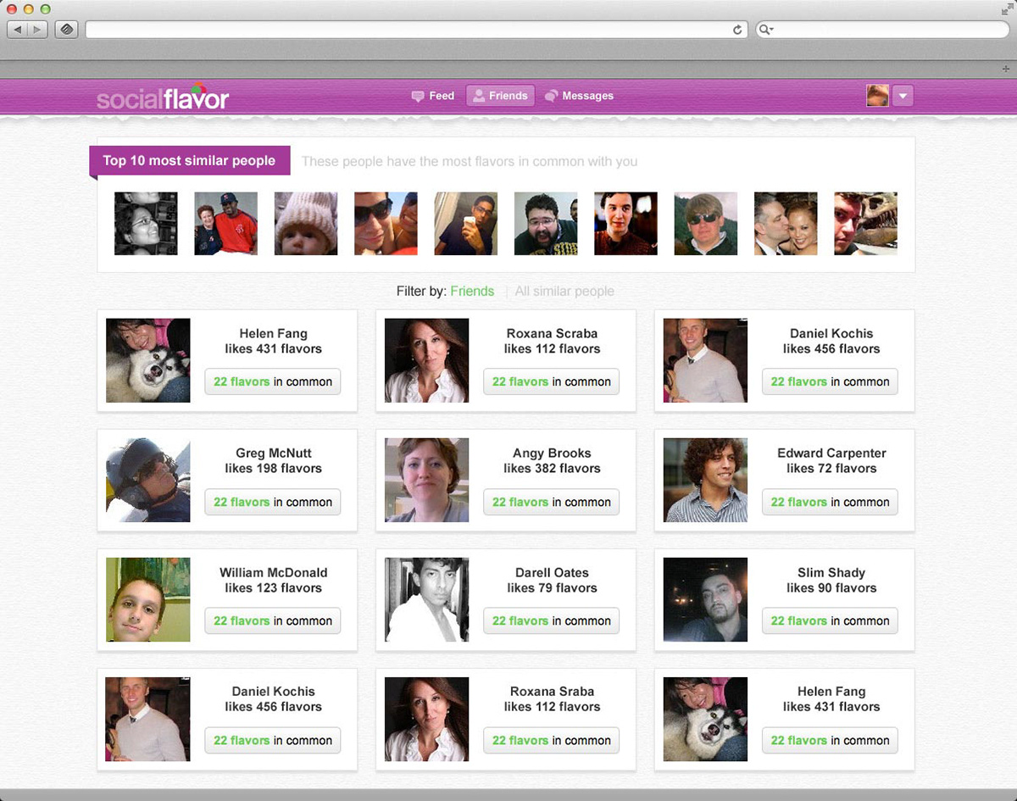This screenshot has width=1017, height=801.
Task: Open top-10 photo of kissing couple
Action: (786, 223)
